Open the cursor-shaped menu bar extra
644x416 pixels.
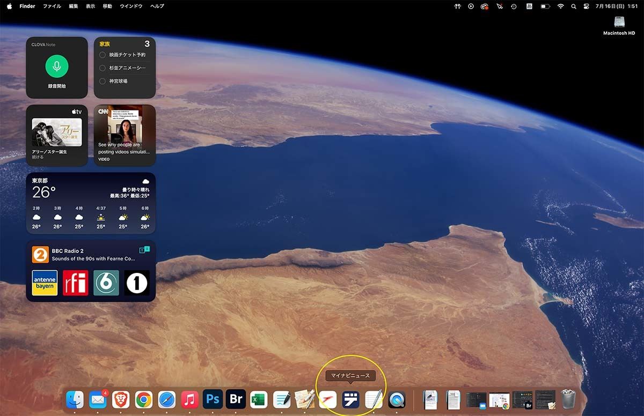tap(500, 6)
